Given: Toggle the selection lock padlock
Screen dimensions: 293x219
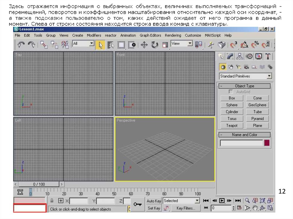Looking at the screenshot, I should pyautogui.click(x=52, y=201).
